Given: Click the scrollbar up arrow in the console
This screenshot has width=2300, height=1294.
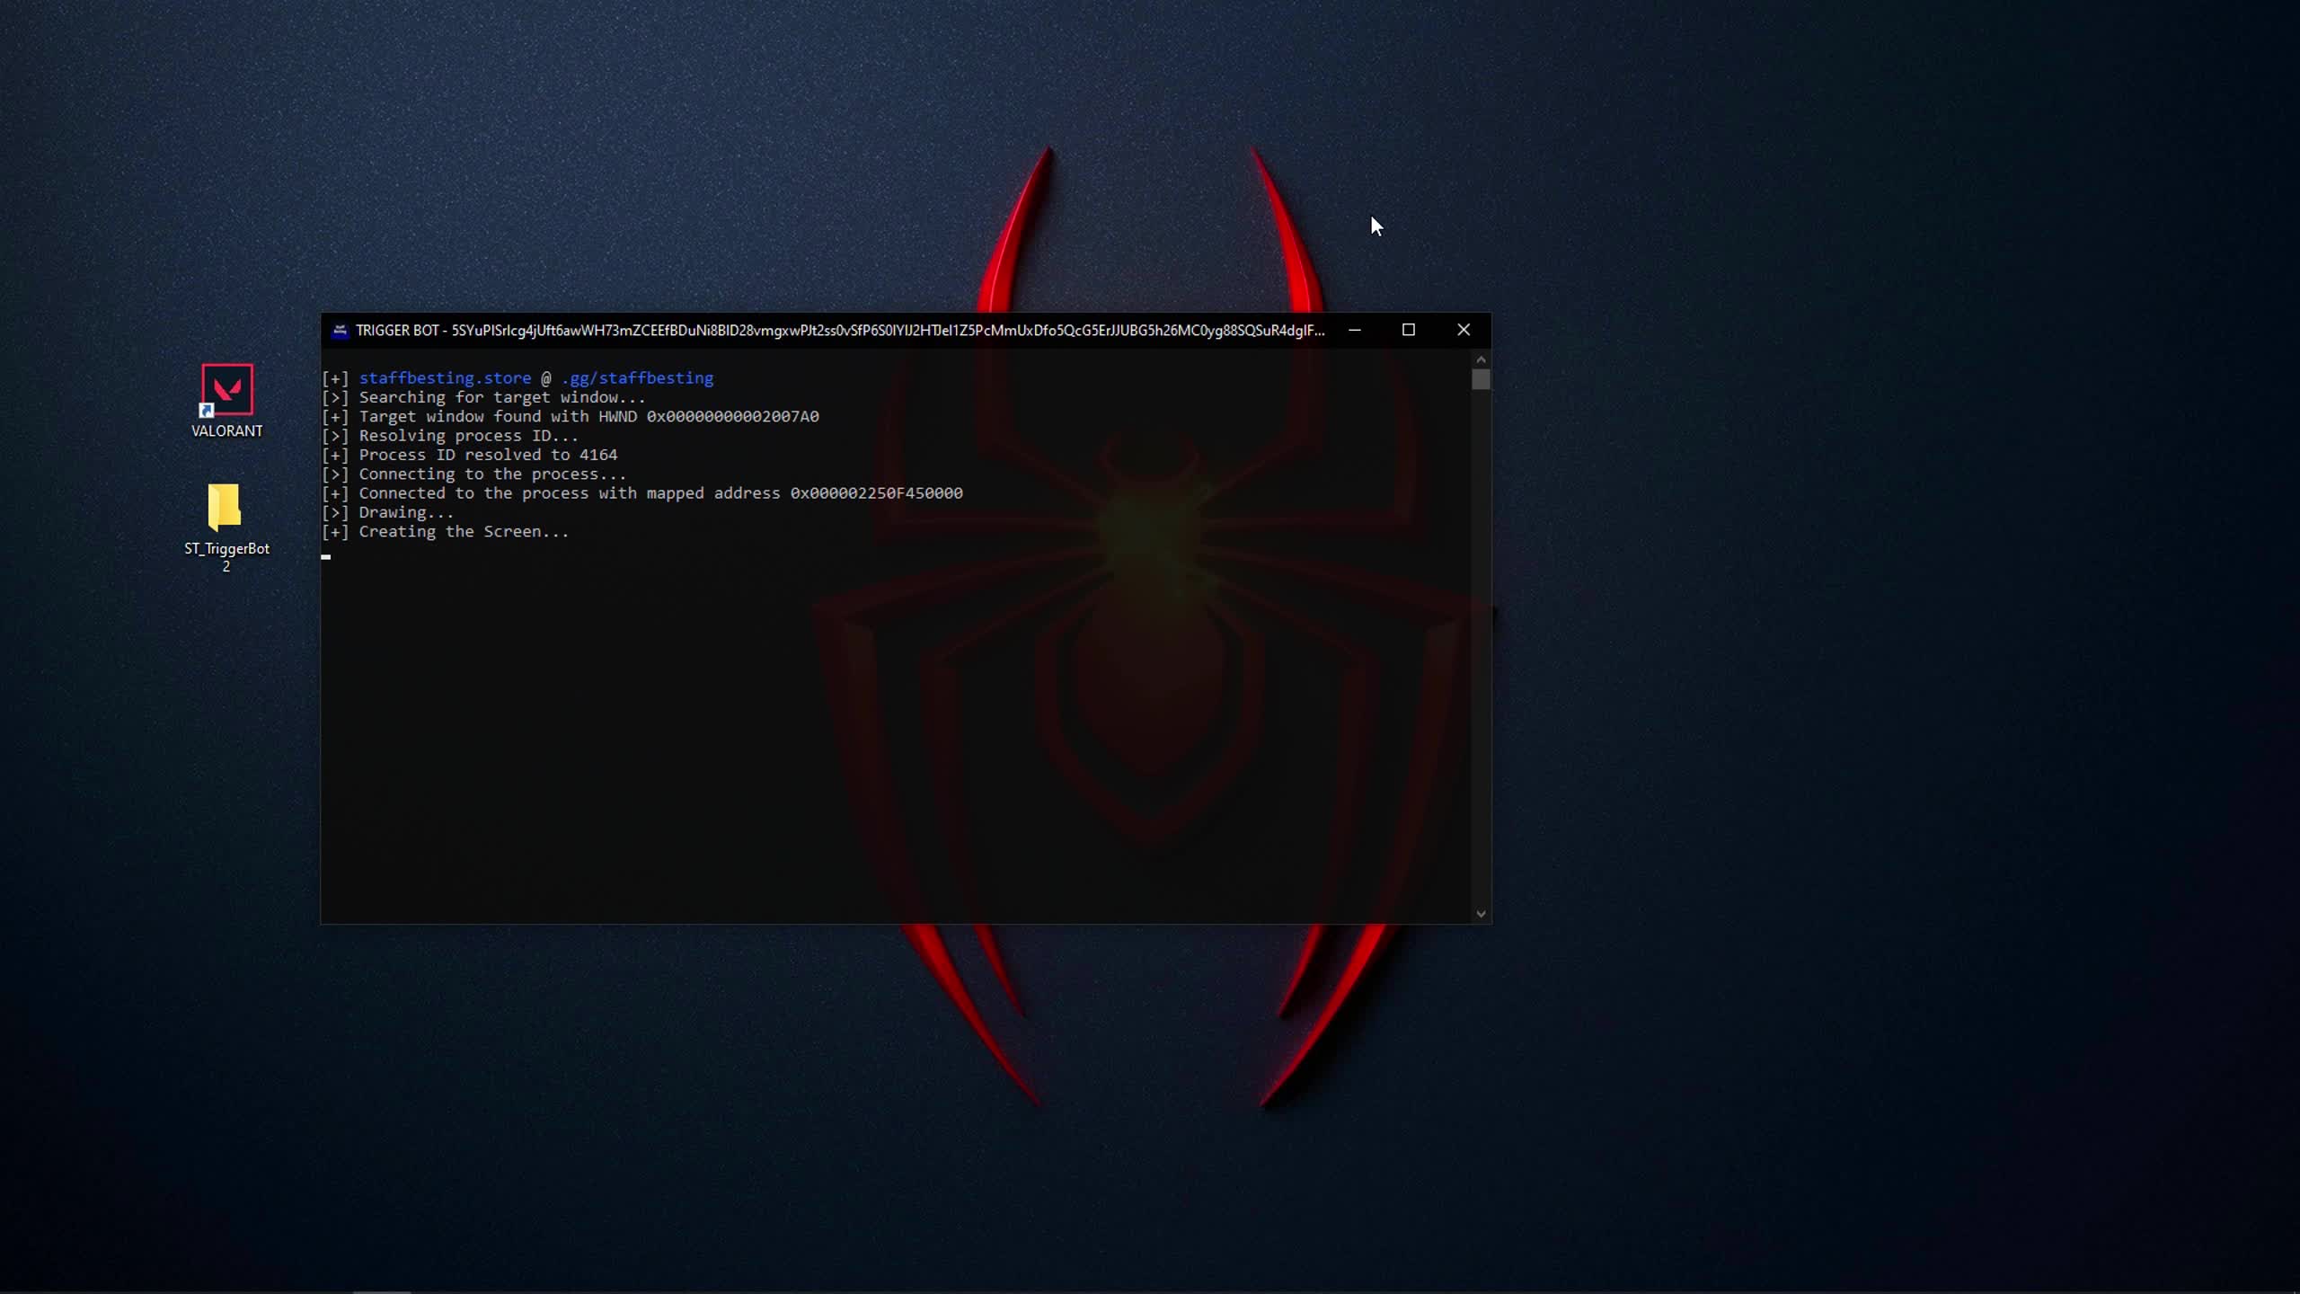Looking at the screenshot, I should (1481, 358).
